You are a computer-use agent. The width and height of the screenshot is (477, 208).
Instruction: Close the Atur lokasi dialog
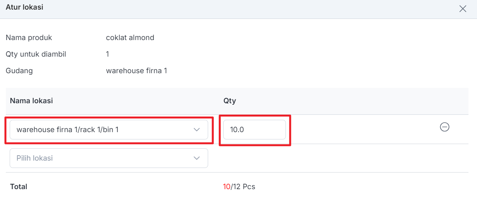tap(463, 9)
